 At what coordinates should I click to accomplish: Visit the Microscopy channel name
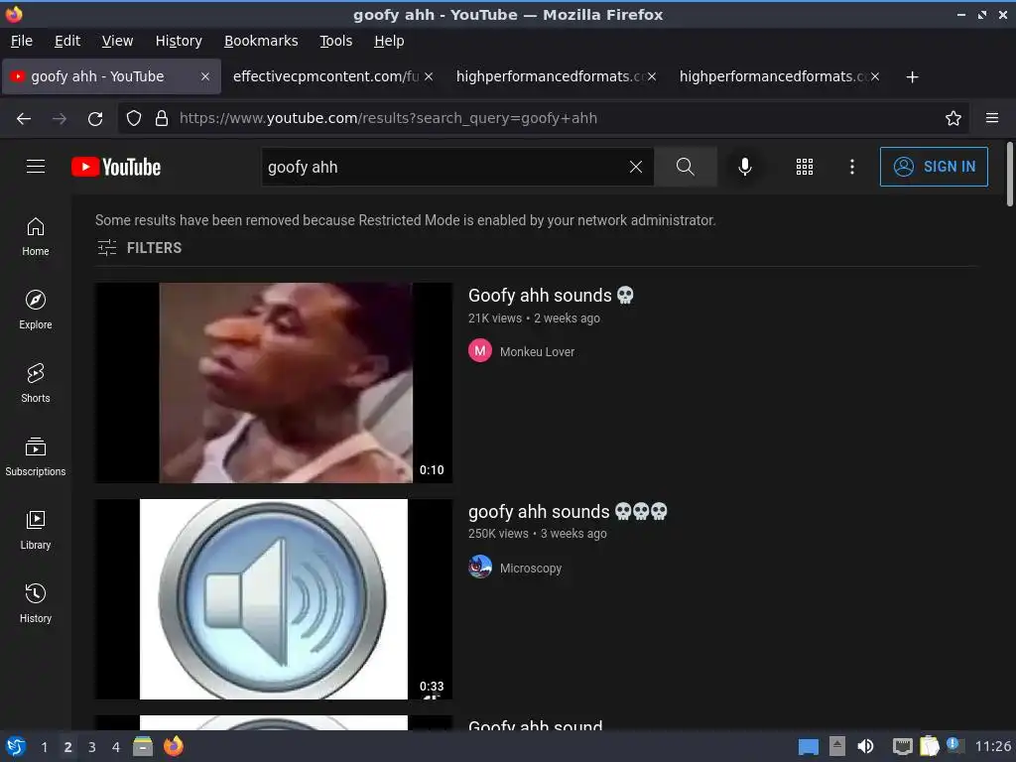pyautogui.click(x=531, y=568)
